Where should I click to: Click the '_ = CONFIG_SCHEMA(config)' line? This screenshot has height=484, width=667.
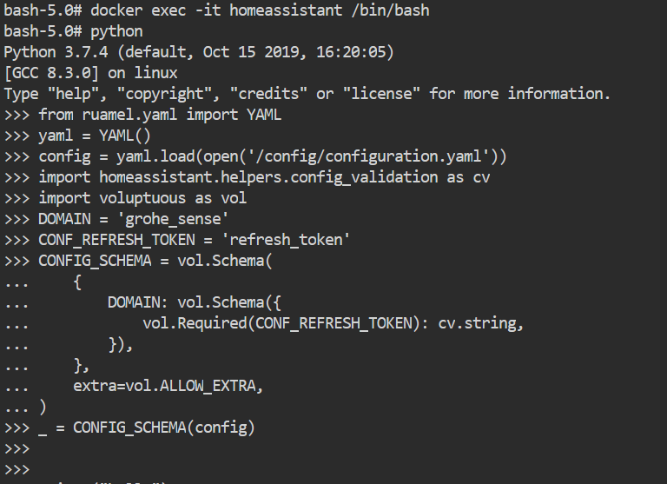click(x=147, y=428)
